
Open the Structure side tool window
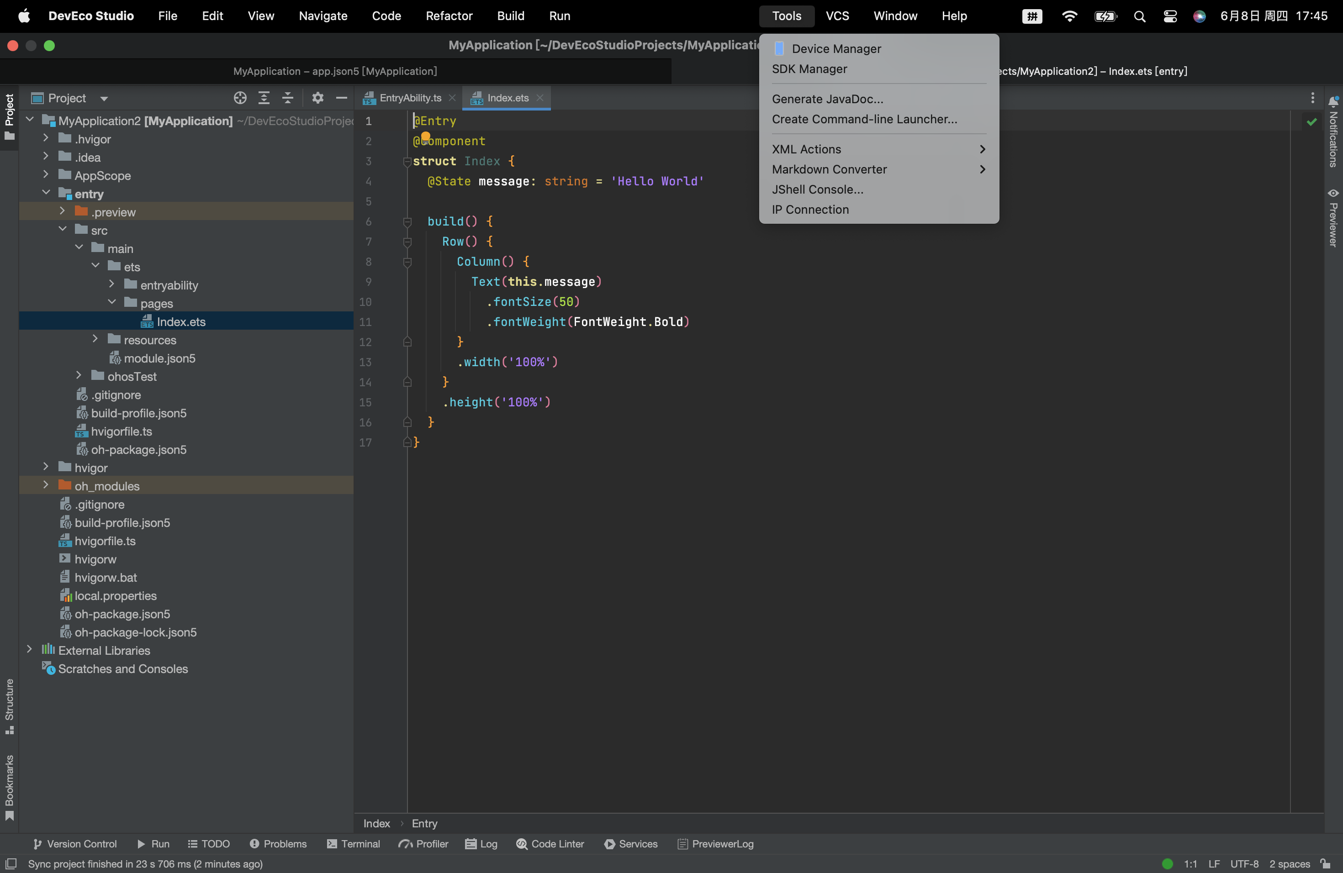pyautogui.click(x=10, y=706)
